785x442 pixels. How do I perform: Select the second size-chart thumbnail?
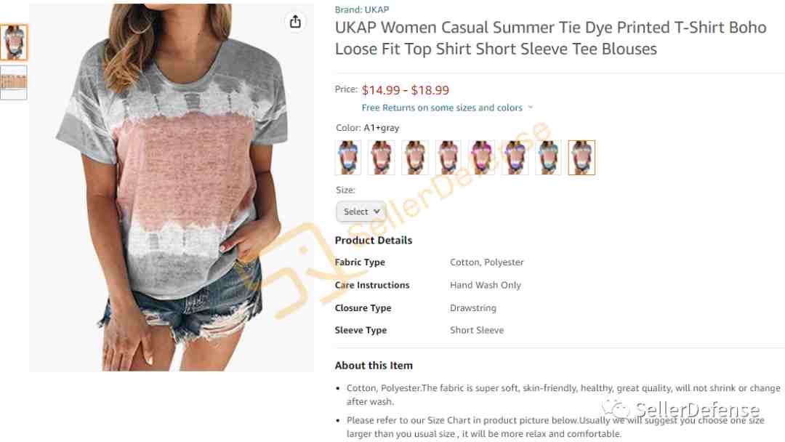point(14,82)
